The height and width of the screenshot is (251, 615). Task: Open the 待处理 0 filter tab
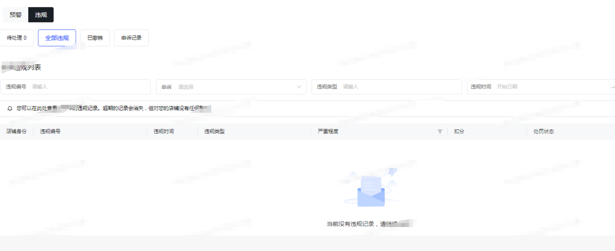tap(17, 38)
